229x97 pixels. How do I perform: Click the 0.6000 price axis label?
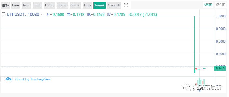pyautogui.click(x=221, y=41)
